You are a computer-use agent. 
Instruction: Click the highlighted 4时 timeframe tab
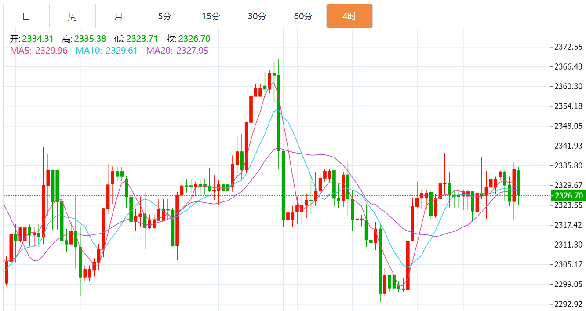click(349, 16)
